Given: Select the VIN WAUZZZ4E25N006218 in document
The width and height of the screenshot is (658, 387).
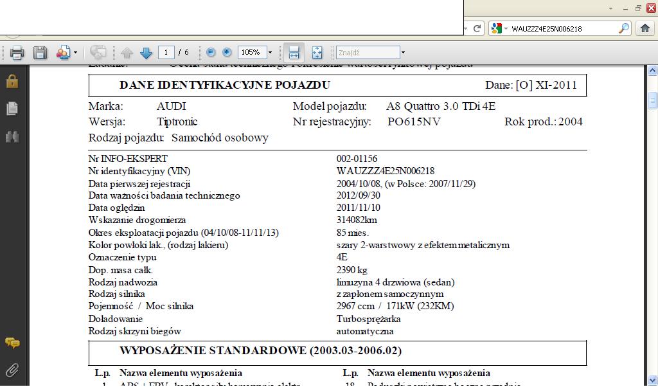Looking at the screenshot, I should pyautogui.click(x=386, y=171).
